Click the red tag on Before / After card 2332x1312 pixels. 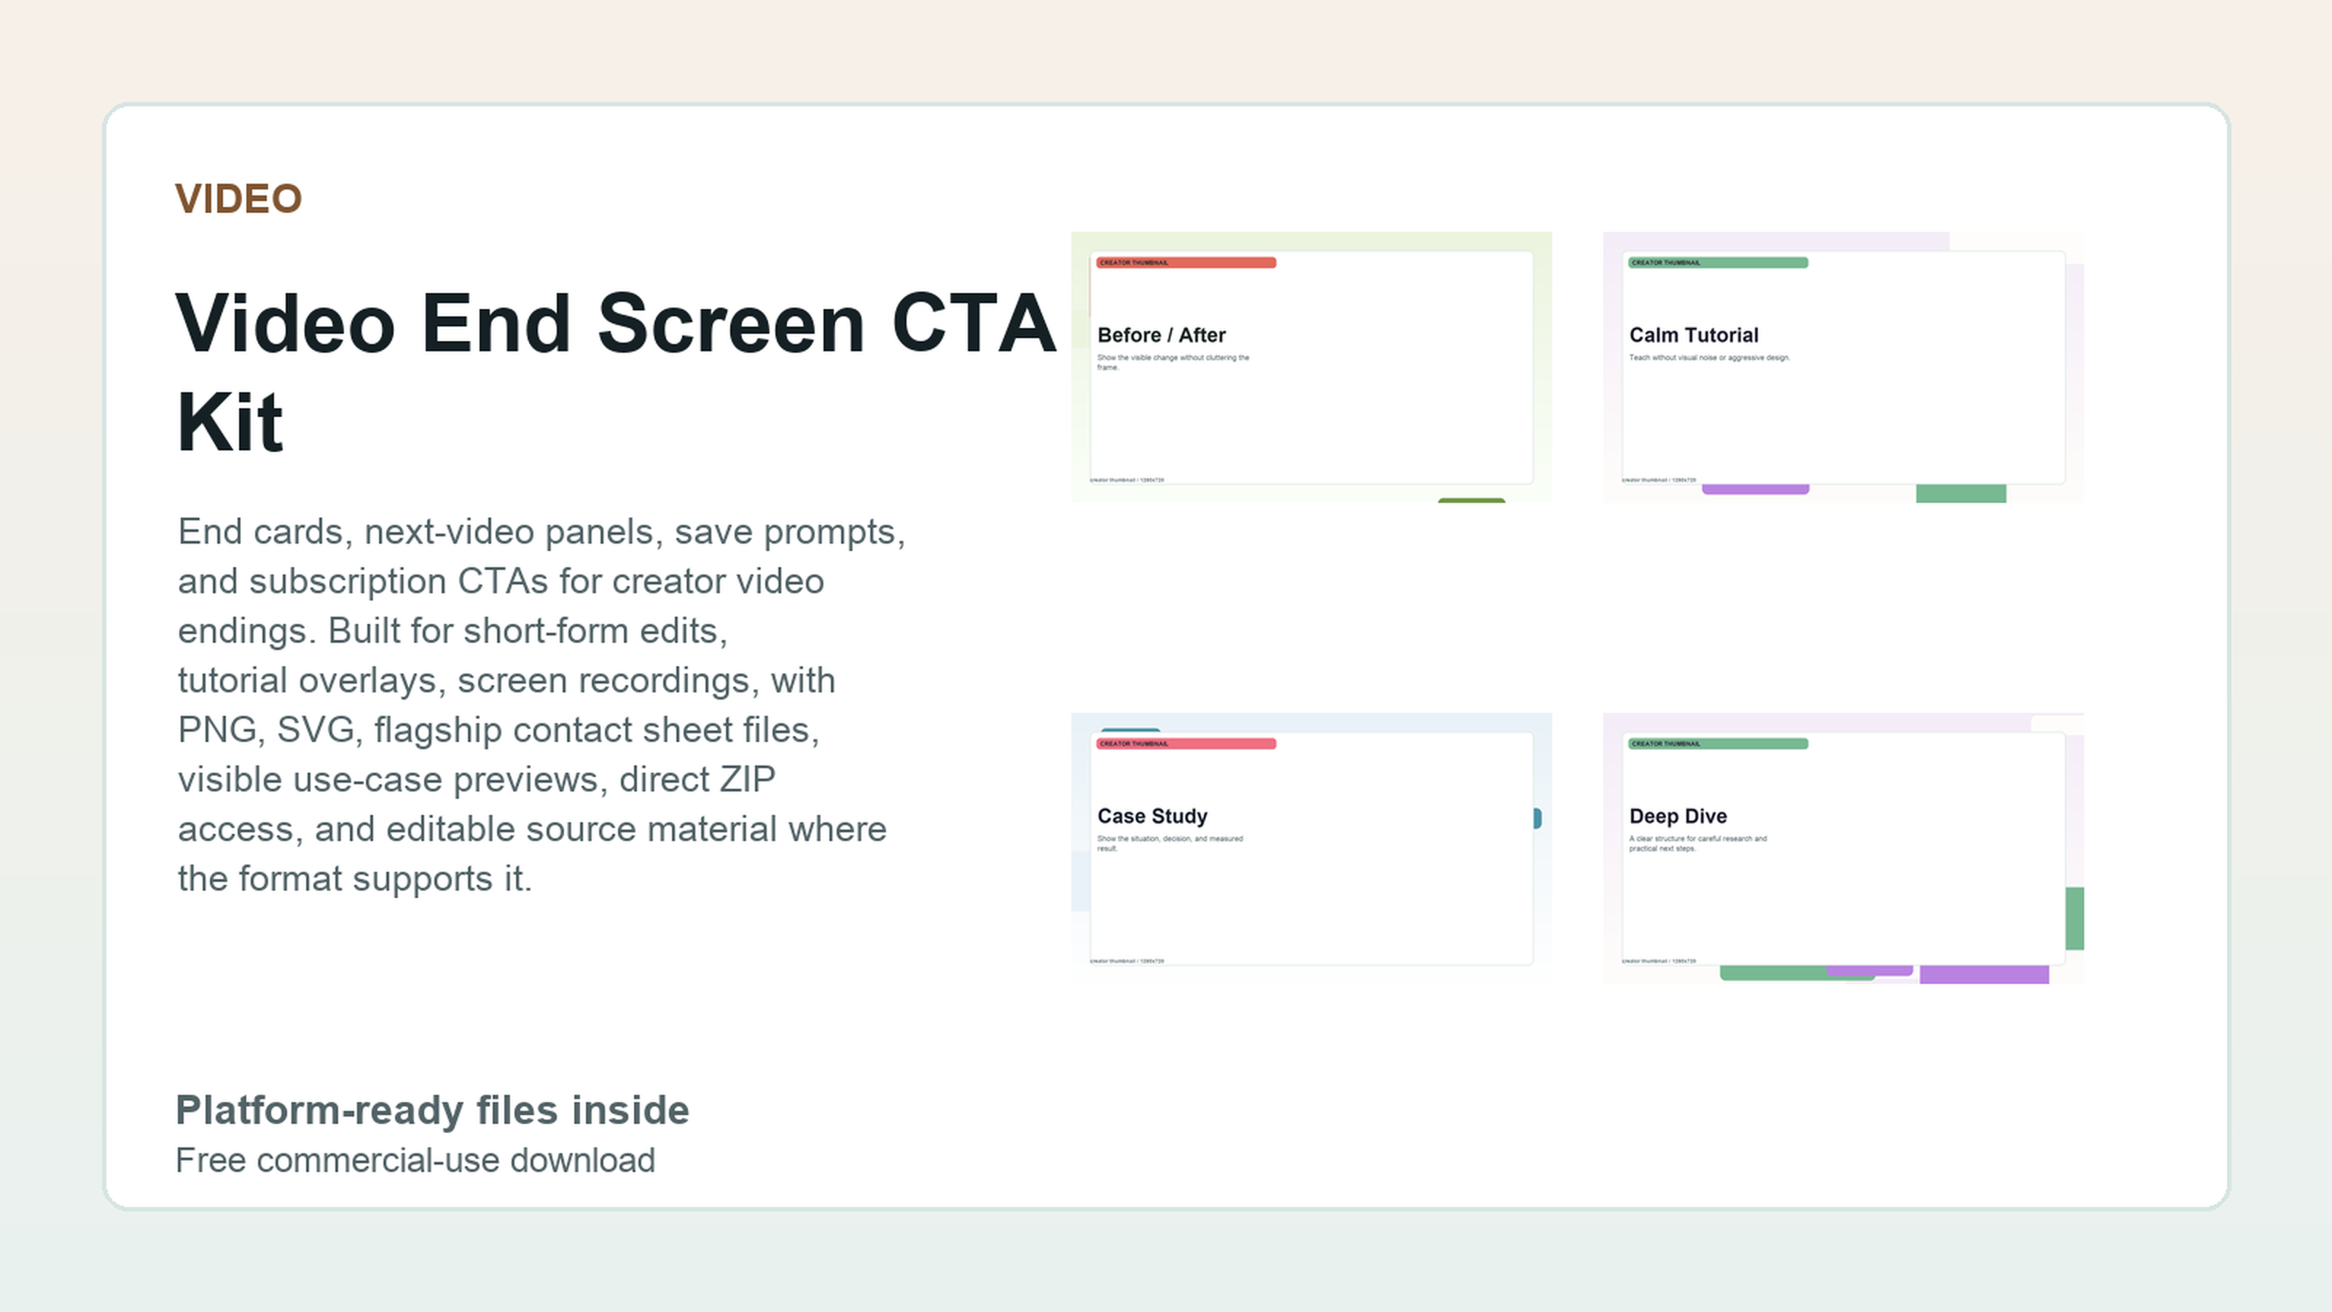(1186, 262)
